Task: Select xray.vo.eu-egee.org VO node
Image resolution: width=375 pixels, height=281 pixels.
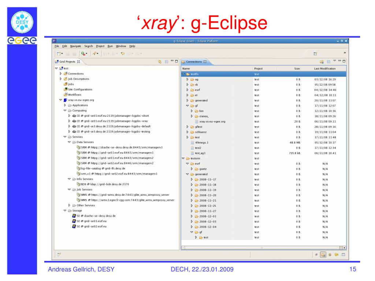Action: coord(79,100)
